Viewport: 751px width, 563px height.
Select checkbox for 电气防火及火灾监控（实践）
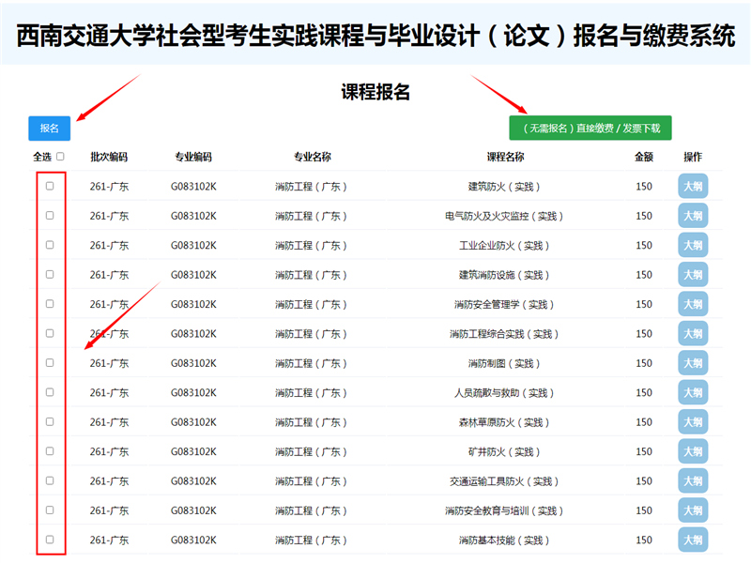[50, 215]
